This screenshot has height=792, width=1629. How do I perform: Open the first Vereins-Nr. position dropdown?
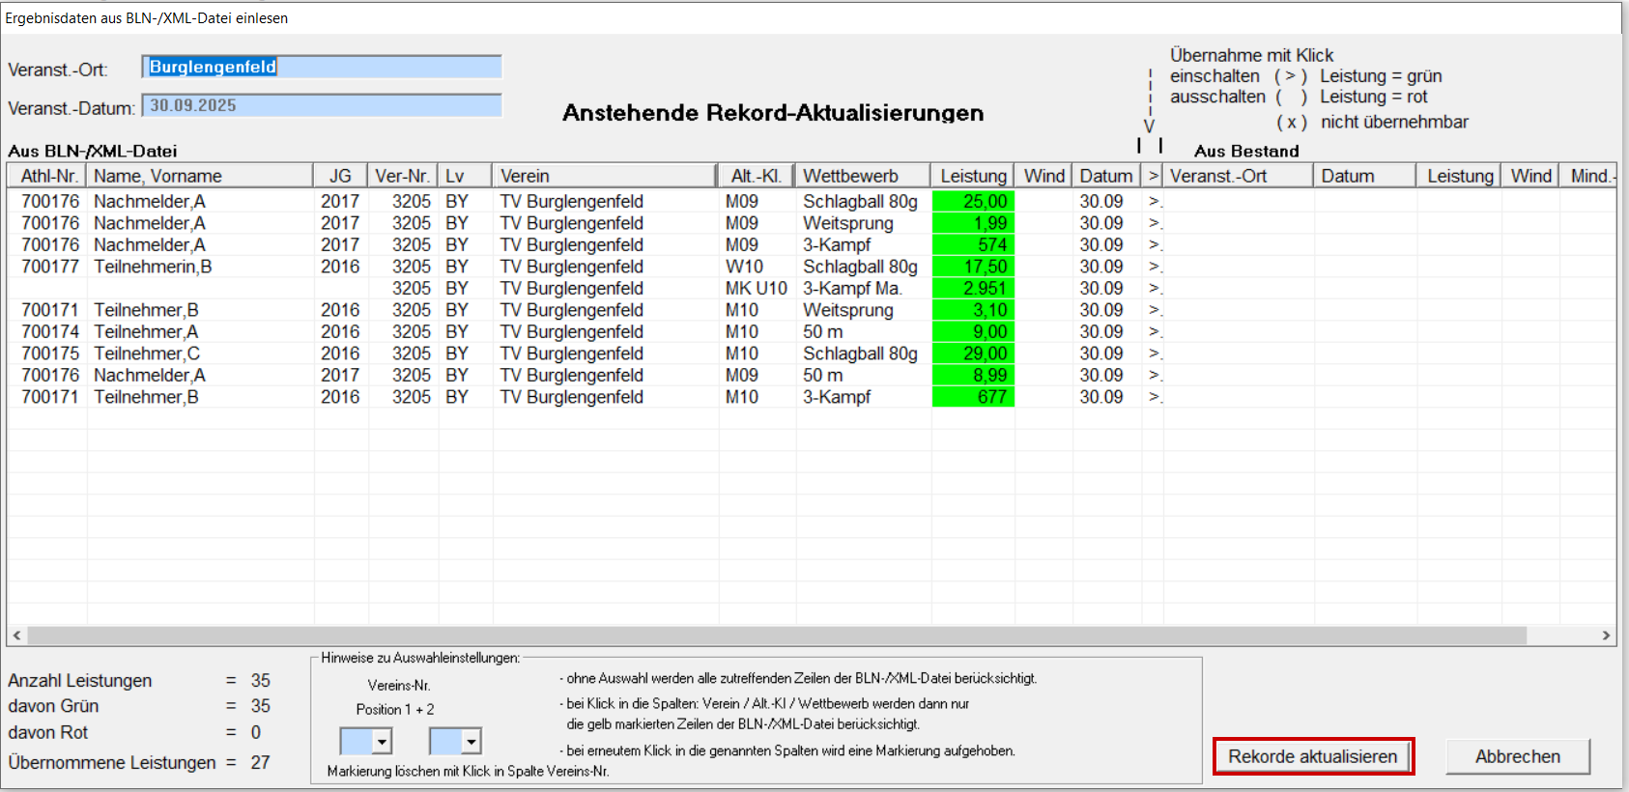(x=382, y=742)
